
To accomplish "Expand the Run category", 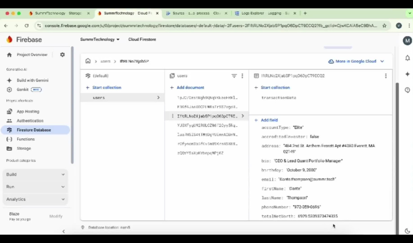I will tap(35, 187).
